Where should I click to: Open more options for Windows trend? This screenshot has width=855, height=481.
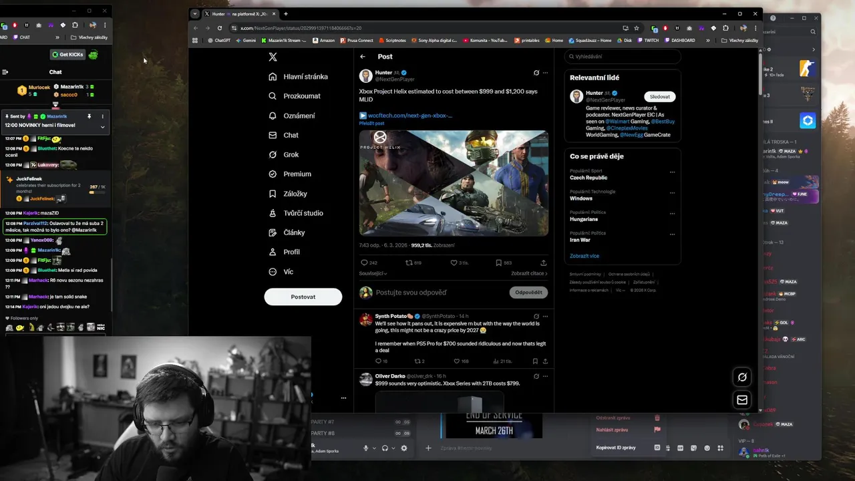point(672,193)
